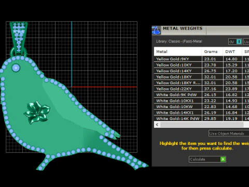Click the left arrow of the horizontal scrollbar
This screenshot has width=249, height=187.
[x=157, y=125]
